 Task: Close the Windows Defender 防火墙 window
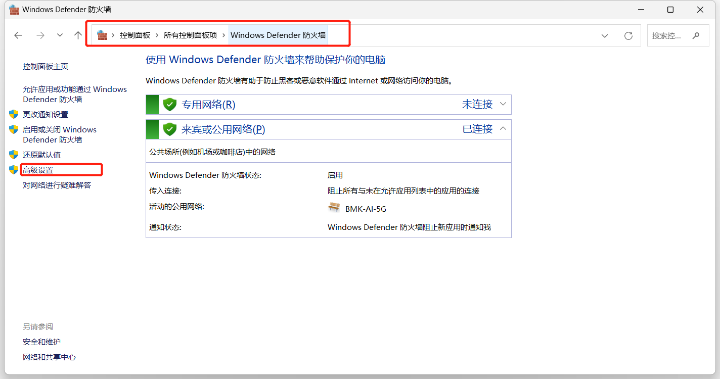(x=700, y=10)
